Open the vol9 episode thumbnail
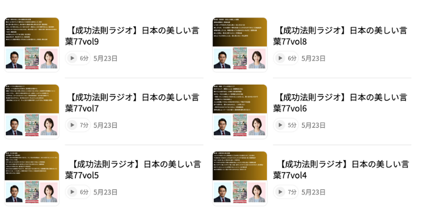Image resolution: width=421 pixels, height=223 pixels. click(32, 45)
